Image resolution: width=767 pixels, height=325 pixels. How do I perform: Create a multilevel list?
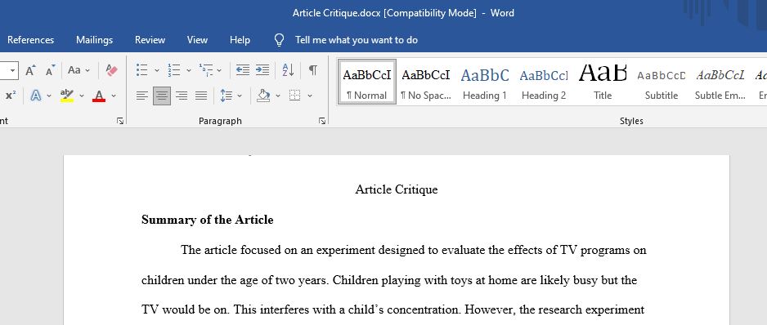(x=206, y=70)
